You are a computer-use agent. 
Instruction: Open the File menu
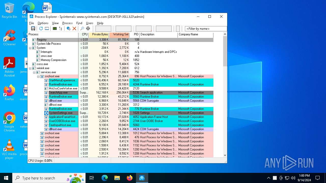click(x=32, y=23)
